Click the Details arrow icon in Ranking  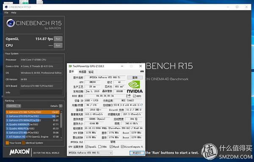(61, 106)
